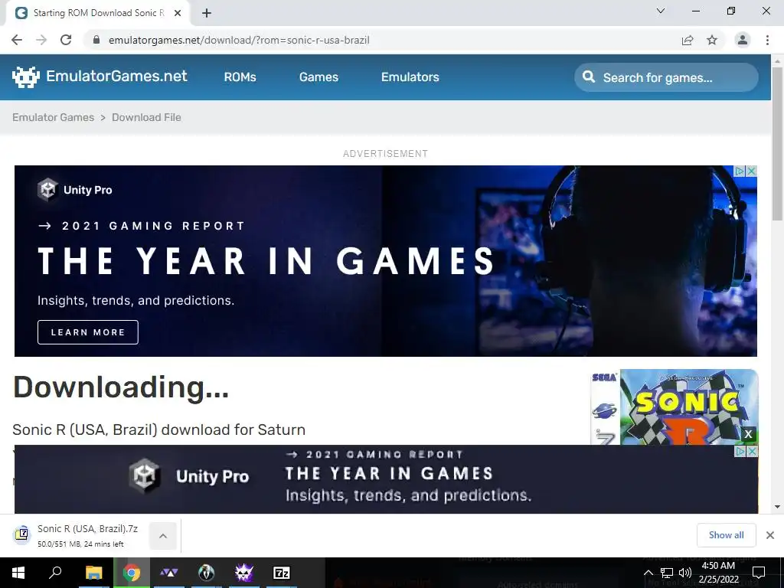The width and height of the screenshot is (784, 588).
Task: Open the Emulators menu
Action: pyautogui.click(x=410, y=77)
